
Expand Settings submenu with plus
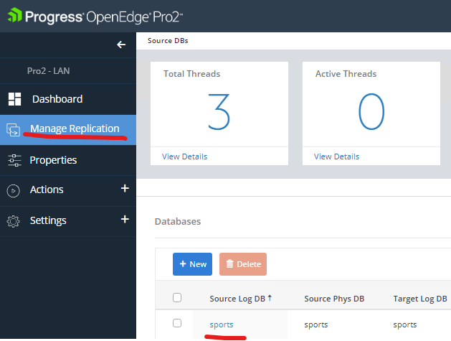[125, 219]
